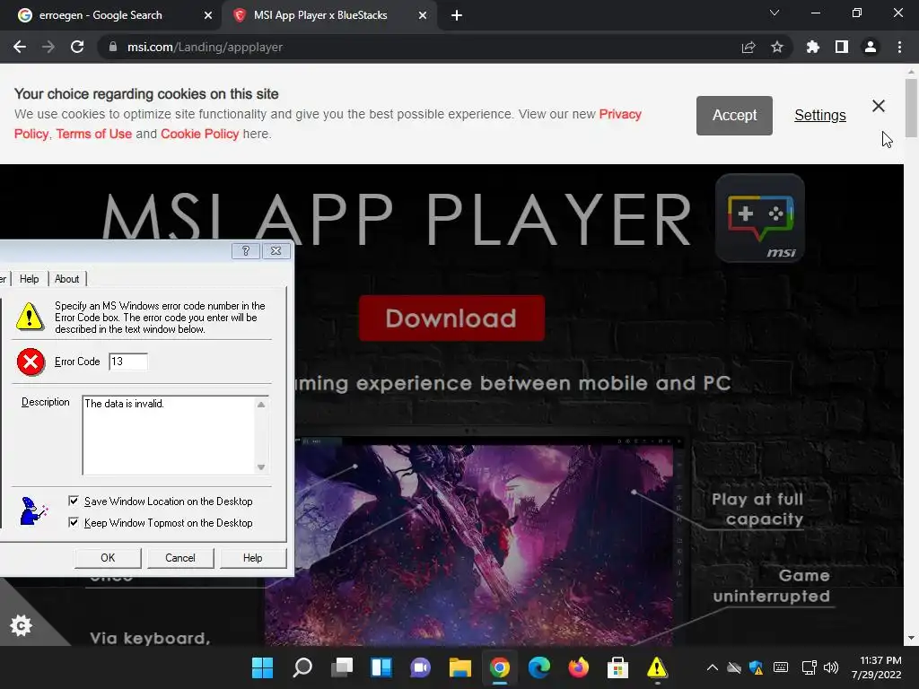919x689 pixels.
Task: Reload the MSI App Player page
Action: coord(77,47)
